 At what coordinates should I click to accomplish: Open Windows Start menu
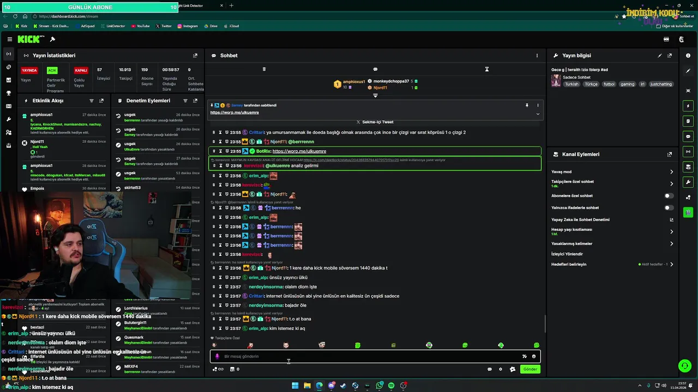pos(295,385)
